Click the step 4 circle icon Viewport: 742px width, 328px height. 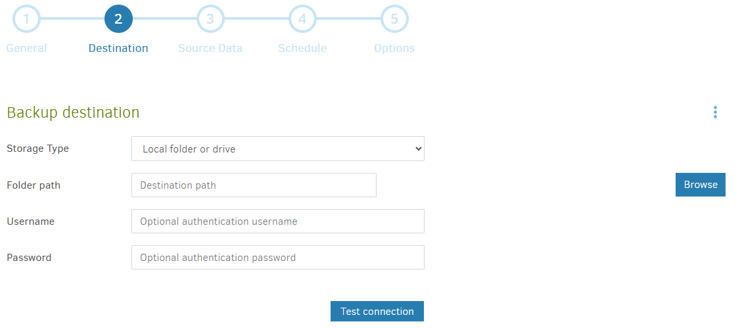pyautogui.click(x=302, y=19)
